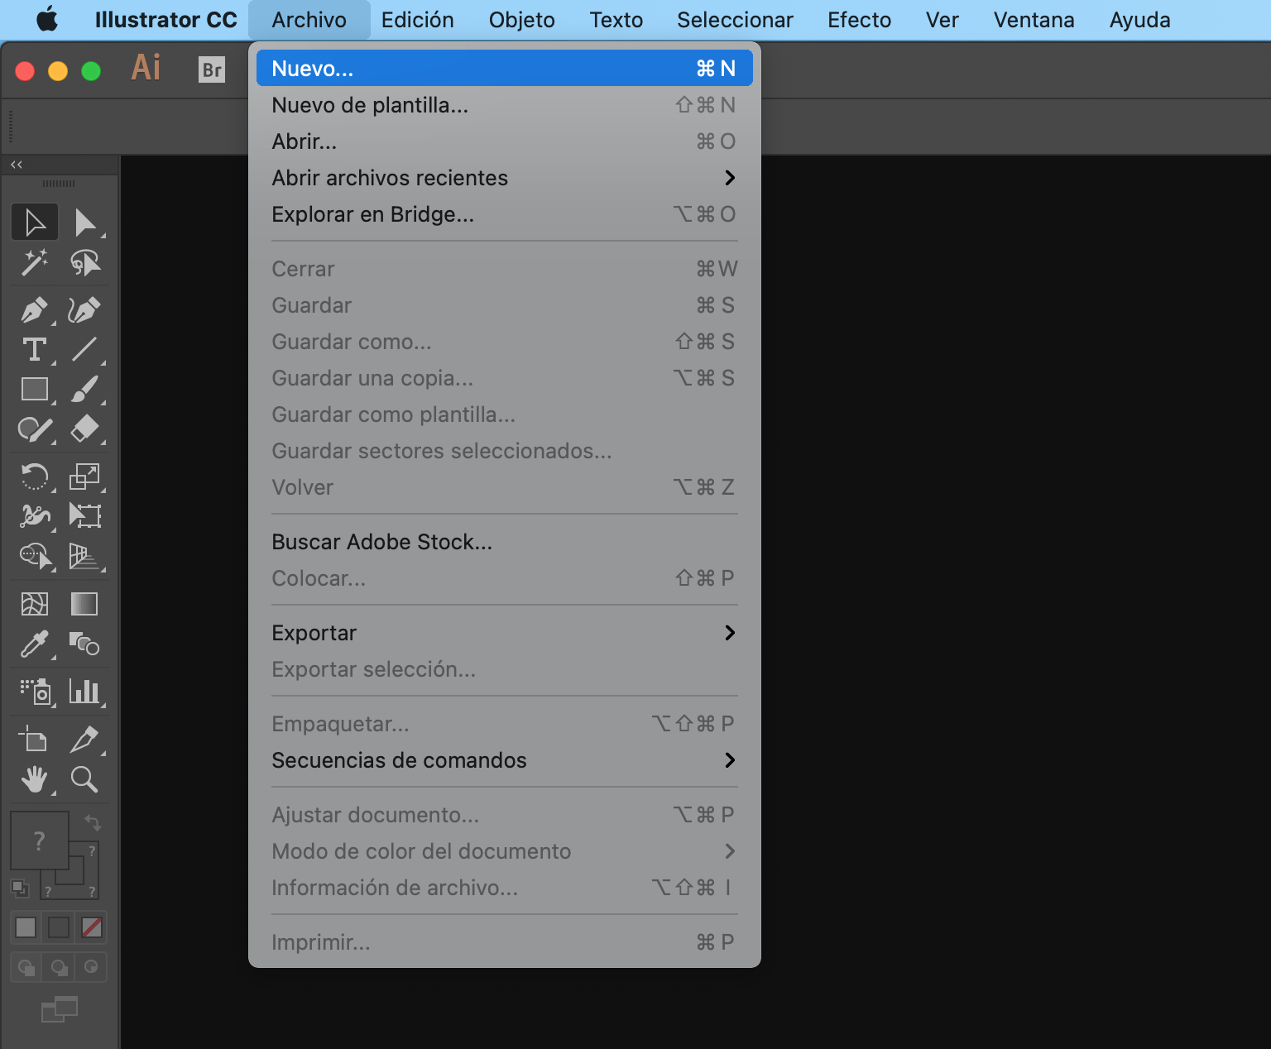
Task: Select the Shape Builder tool
Action: (x=35, y=556)
